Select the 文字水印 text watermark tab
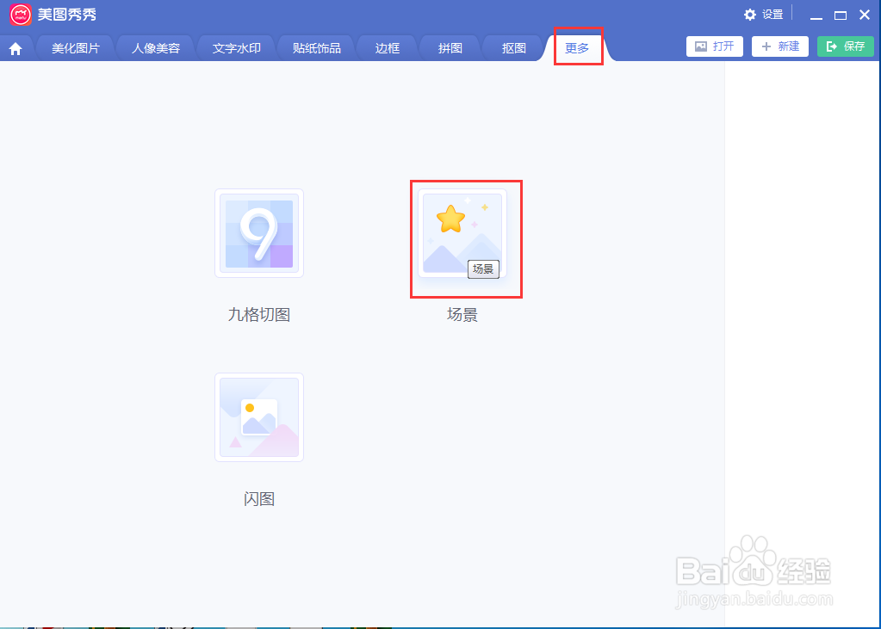This screenshot has width=881, height=629. click(235, 47)
